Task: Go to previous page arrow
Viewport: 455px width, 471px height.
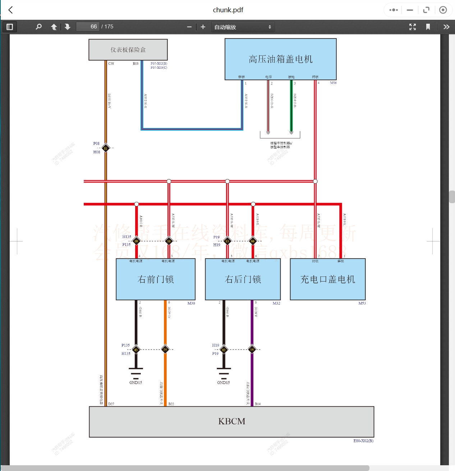Action: click(x=54, y=27)
